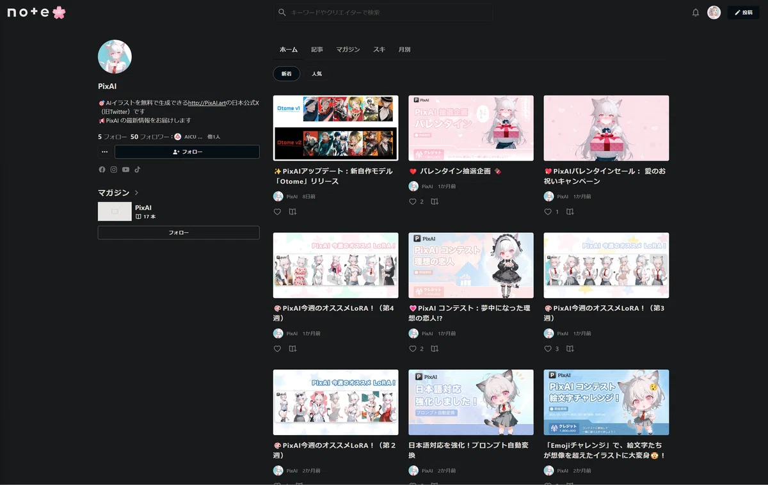The width and height of the screenshot is (768, 485).
Task: Switch to the 月別 tab
Action: pos(404,49)
